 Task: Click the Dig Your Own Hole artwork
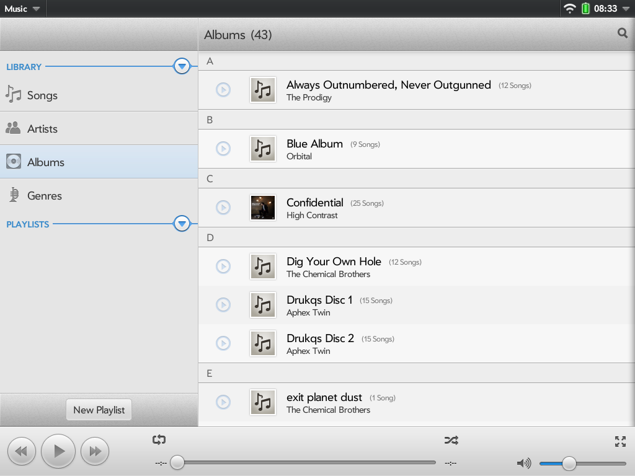[x=263, y=267]
